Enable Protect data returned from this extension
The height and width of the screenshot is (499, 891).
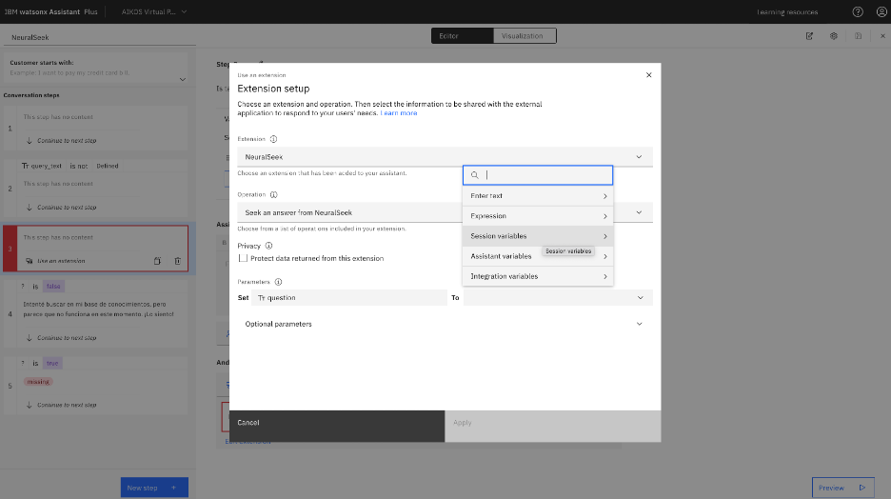pyautogui.click(x=243, y=258)
